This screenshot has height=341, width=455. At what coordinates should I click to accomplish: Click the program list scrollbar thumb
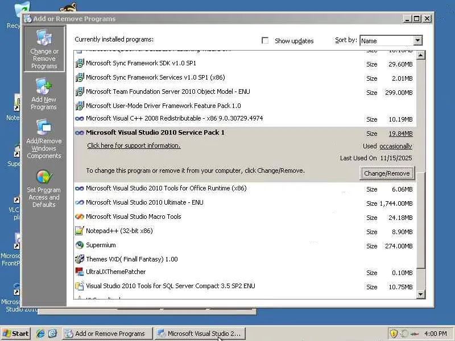coord(421,221)
